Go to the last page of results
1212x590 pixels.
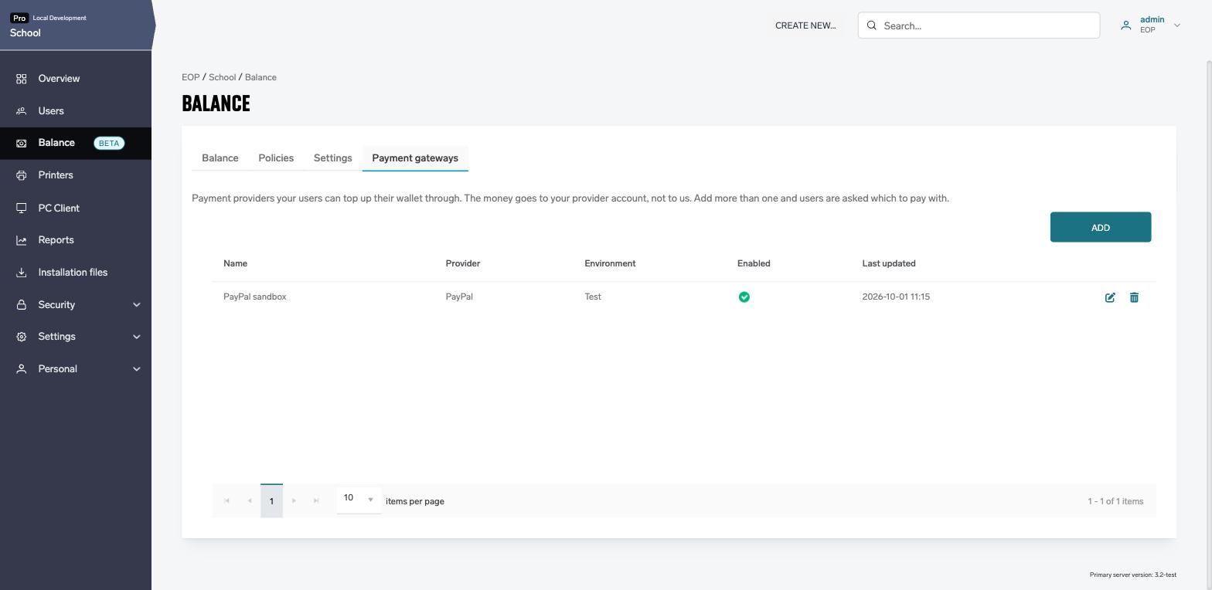[x=316, y=501]
